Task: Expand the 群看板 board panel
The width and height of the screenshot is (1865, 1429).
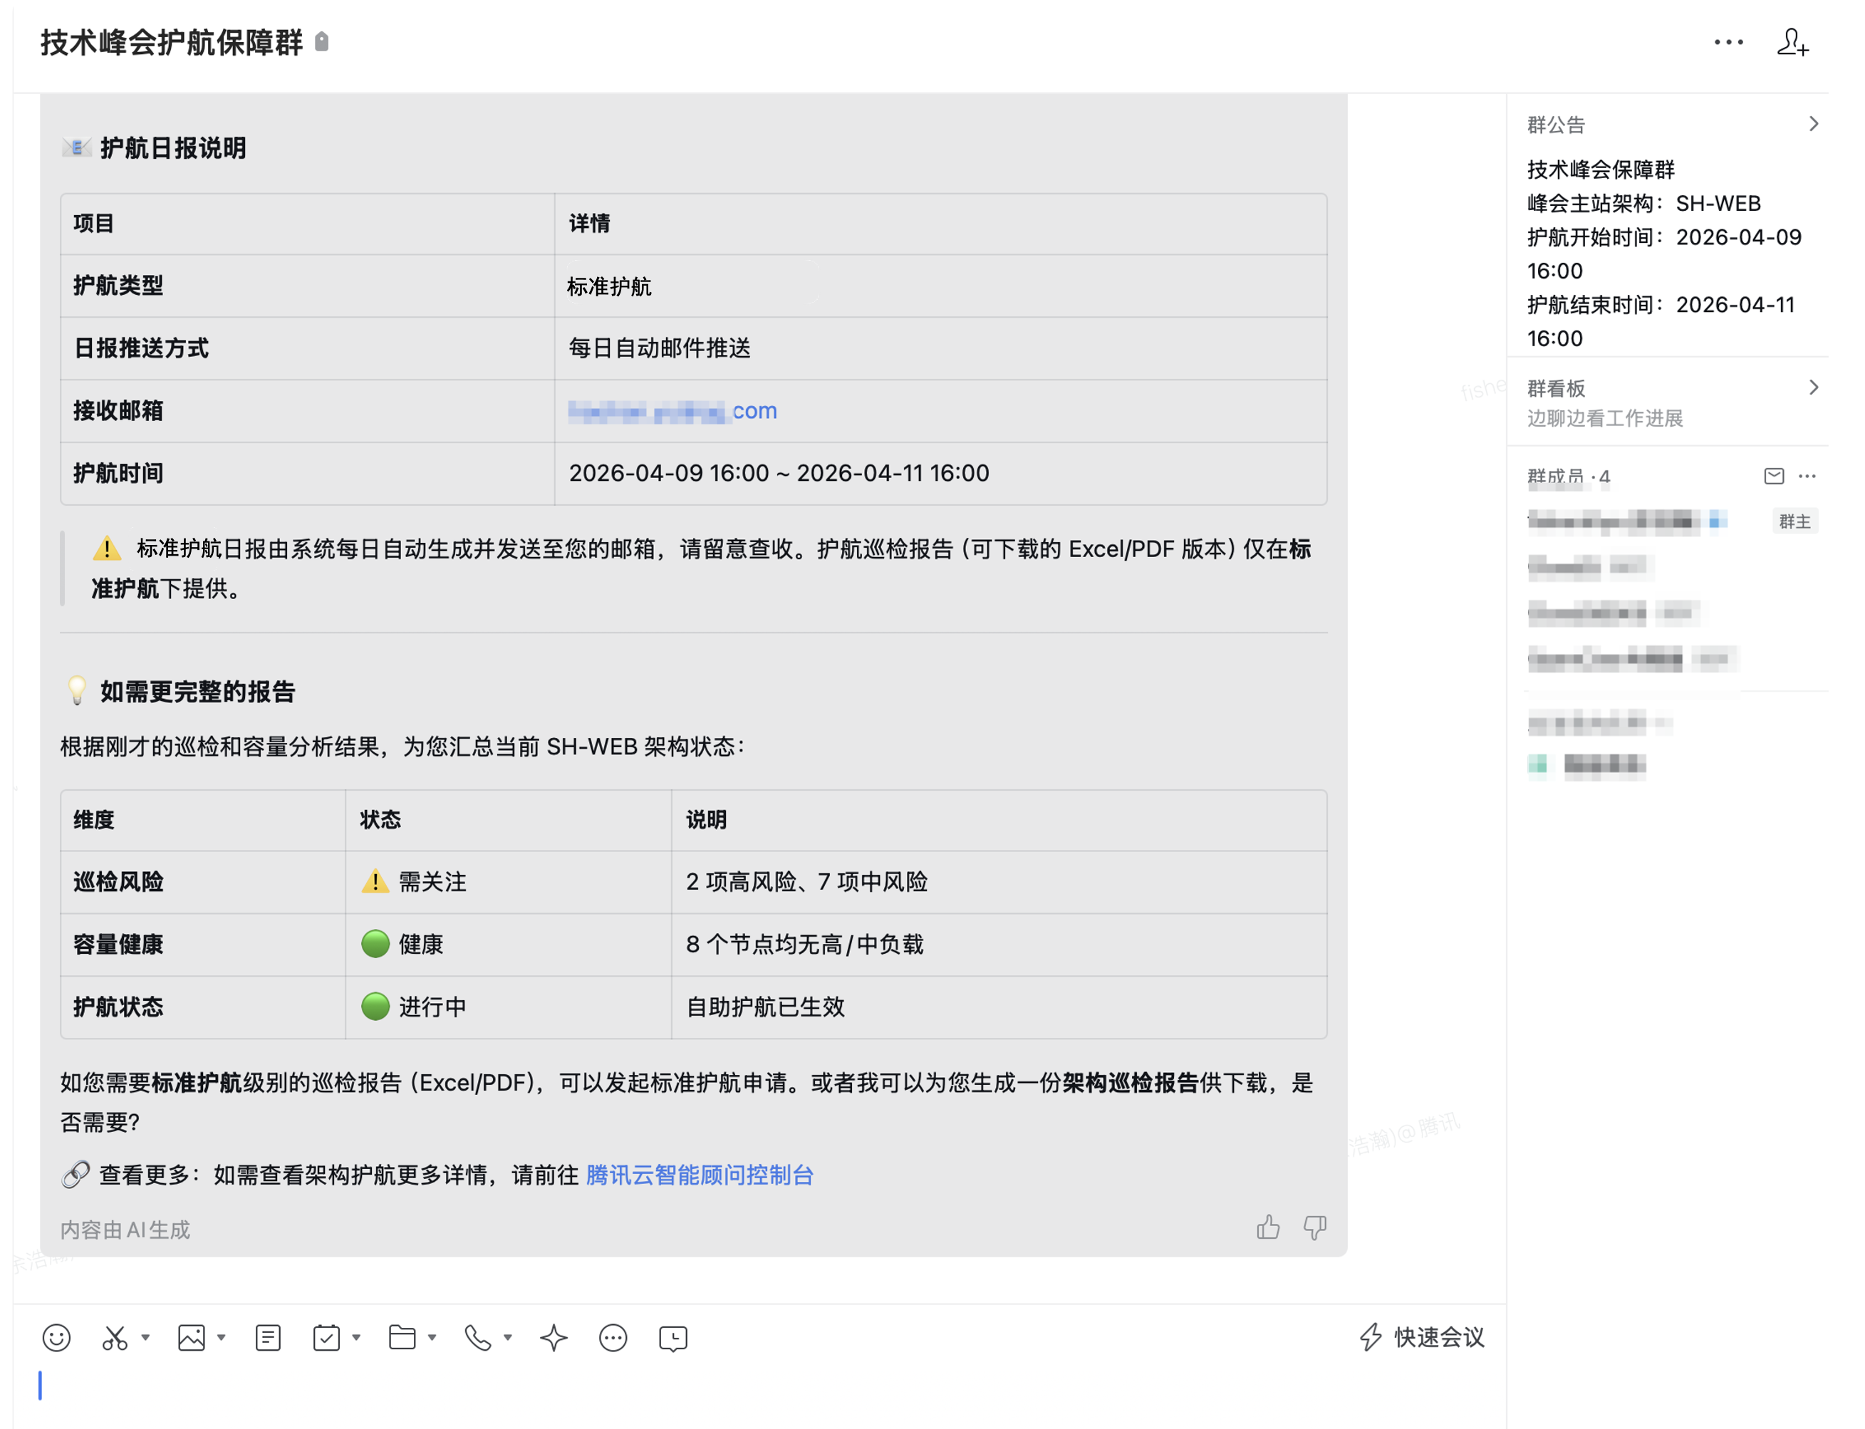Action: click(1814, 388)
